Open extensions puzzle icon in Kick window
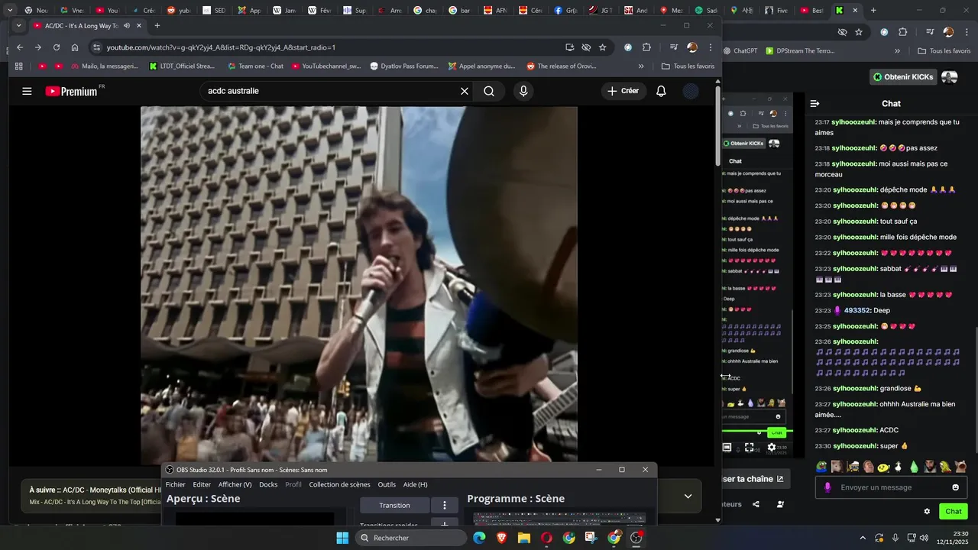The width and height of the screenshot is (978, 550). click(903, 32)
